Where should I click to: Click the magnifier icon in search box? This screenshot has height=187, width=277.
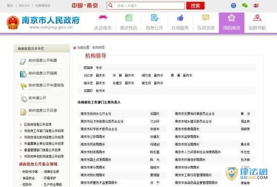(111, 6)
